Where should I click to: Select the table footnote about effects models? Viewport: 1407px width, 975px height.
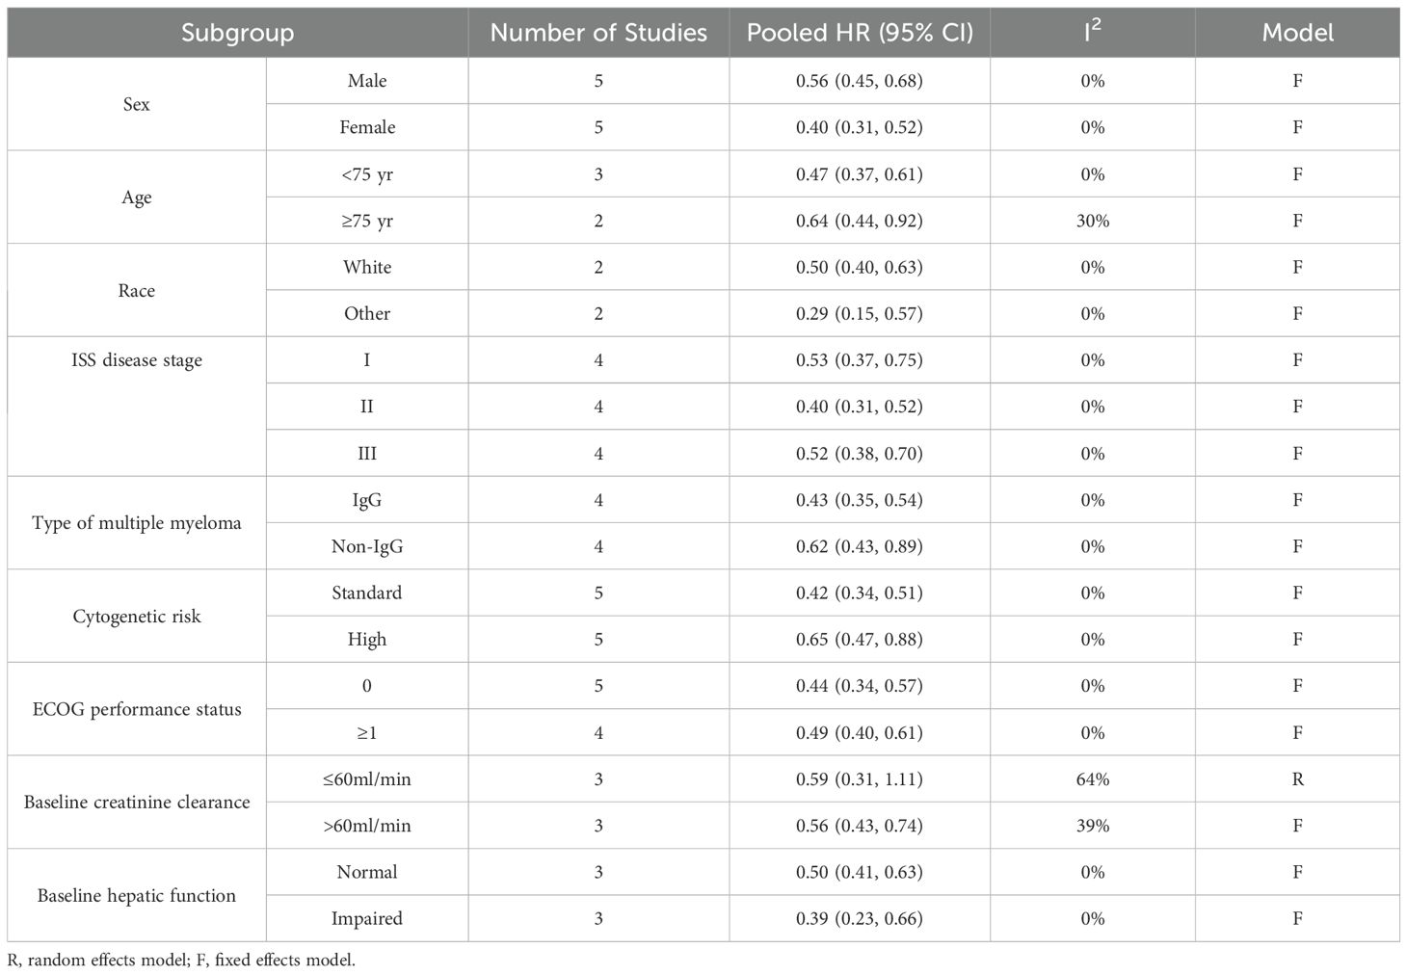[x=181, y=961]
